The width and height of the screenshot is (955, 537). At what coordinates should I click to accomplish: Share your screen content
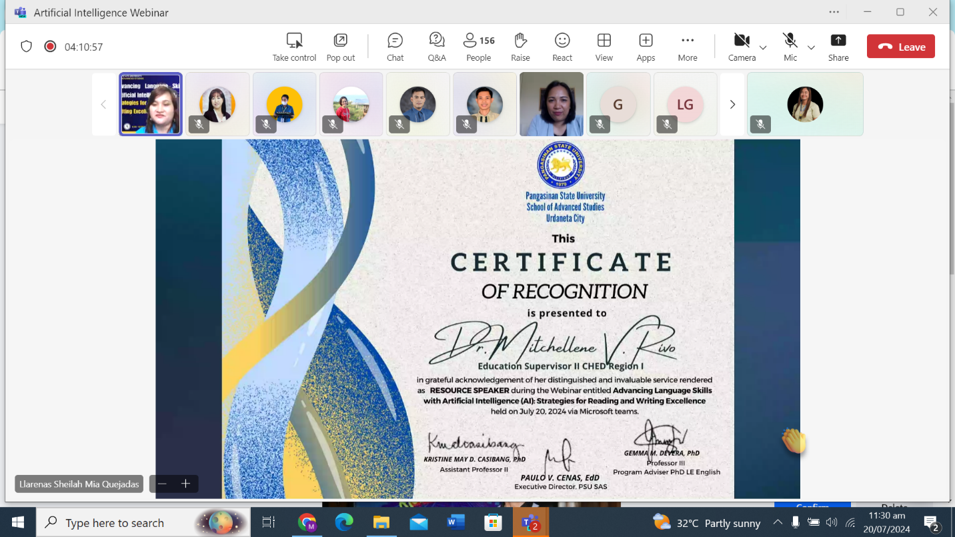coord(838,47)
